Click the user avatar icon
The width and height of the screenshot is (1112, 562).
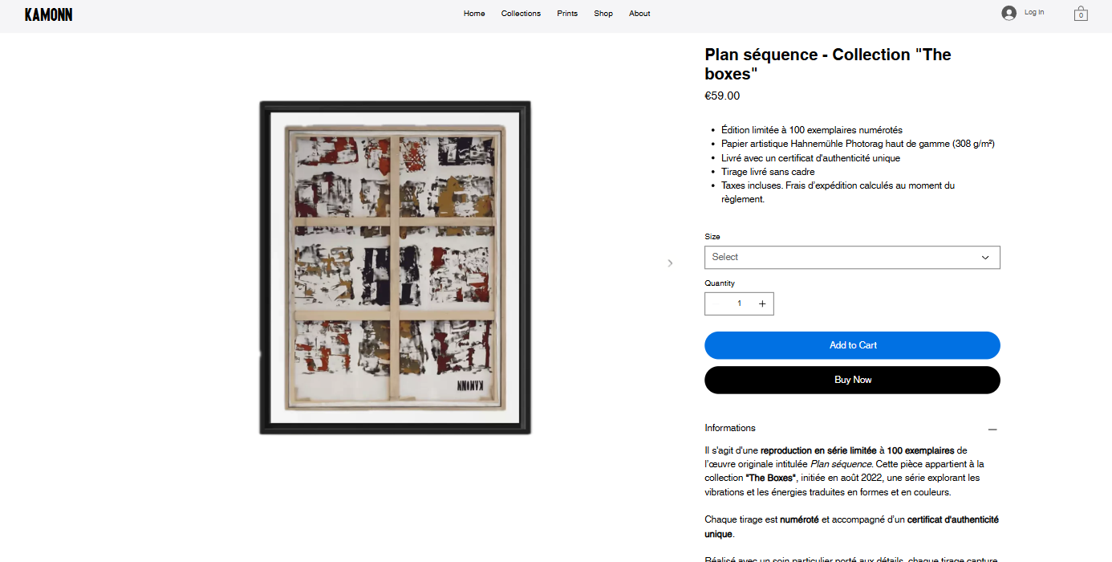pyautogui.click(x=1009, y=13)
